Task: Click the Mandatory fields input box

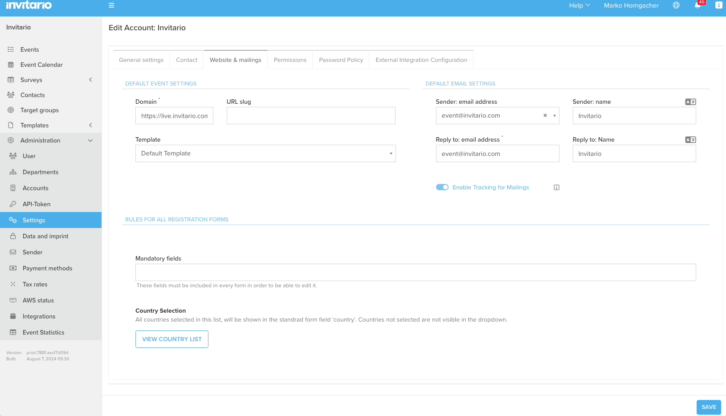Action: tap(415, 273)
